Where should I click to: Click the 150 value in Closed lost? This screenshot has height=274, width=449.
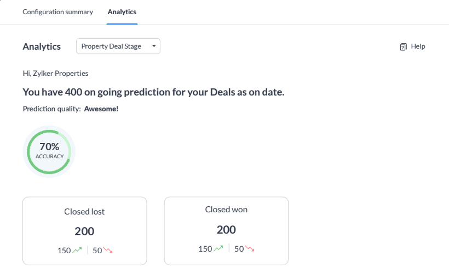click(64, 251)
